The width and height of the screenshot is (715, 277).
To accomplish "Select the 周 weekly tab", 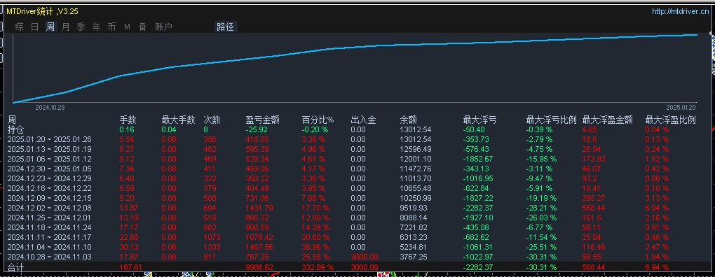I will click(x=50, y=27).
